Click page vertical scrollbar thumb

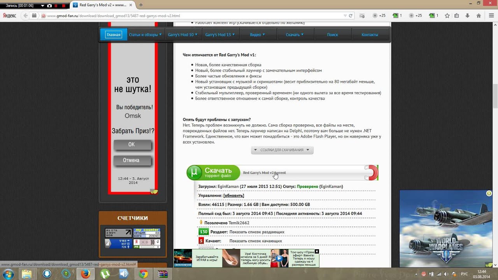click(x=495, y=96)
